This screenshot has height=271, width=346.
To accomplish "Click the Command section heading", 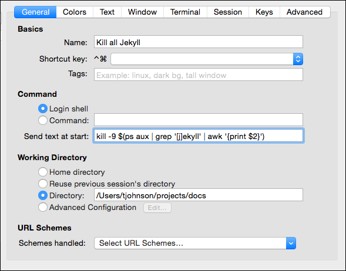I will (37, 94).
